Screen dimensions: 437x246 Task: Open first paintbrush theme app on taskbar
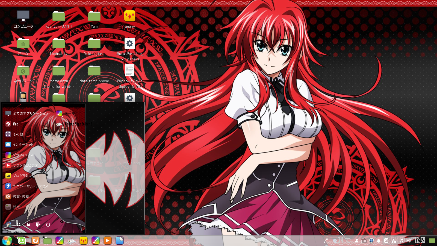[60, 241]
